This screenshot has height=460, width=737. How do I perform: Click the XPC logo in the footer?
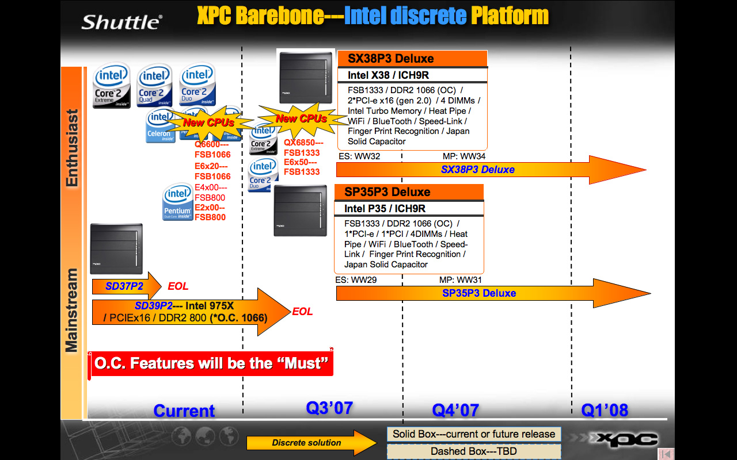[627, 440]
